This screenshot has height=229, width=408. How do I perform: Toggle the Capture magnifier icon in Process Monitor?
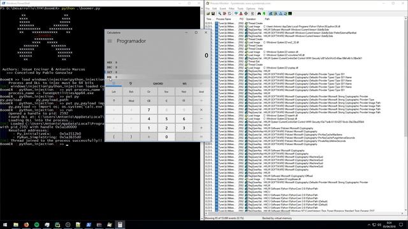coord(219,13)
